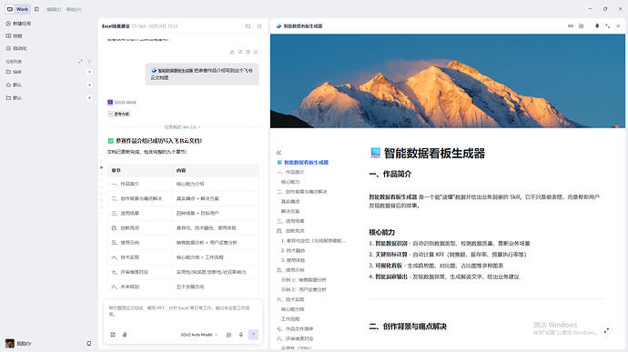Switch to the Work mode tab

pyautogui.click(x=17, y=9)
